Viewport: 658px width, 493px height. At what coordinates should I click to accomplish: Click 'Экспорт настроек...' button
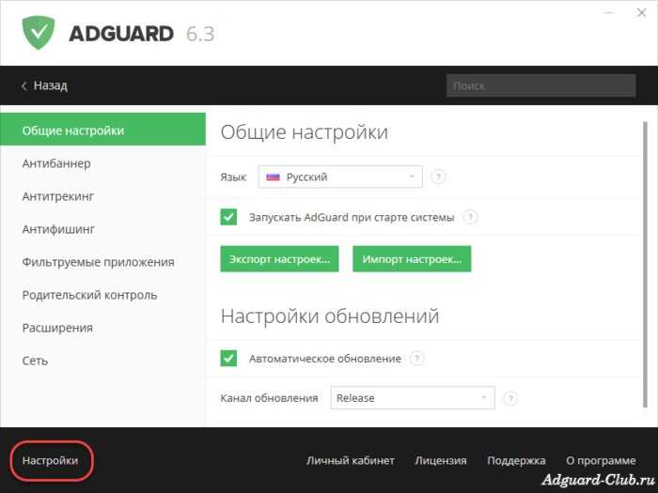click(279, 259)
